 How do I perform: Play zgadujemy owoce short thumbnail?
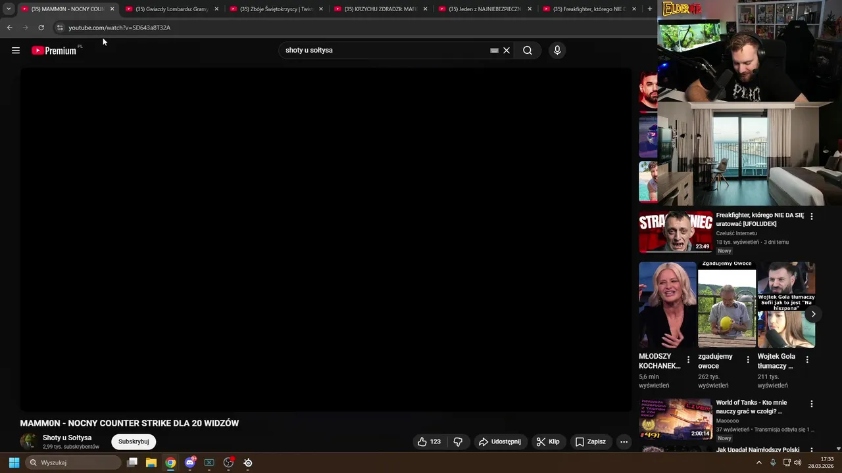click(727, 305)
